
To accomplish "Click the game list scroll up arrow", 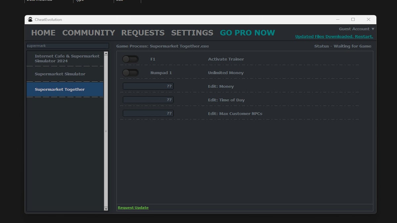I will [x=106, y=53].
